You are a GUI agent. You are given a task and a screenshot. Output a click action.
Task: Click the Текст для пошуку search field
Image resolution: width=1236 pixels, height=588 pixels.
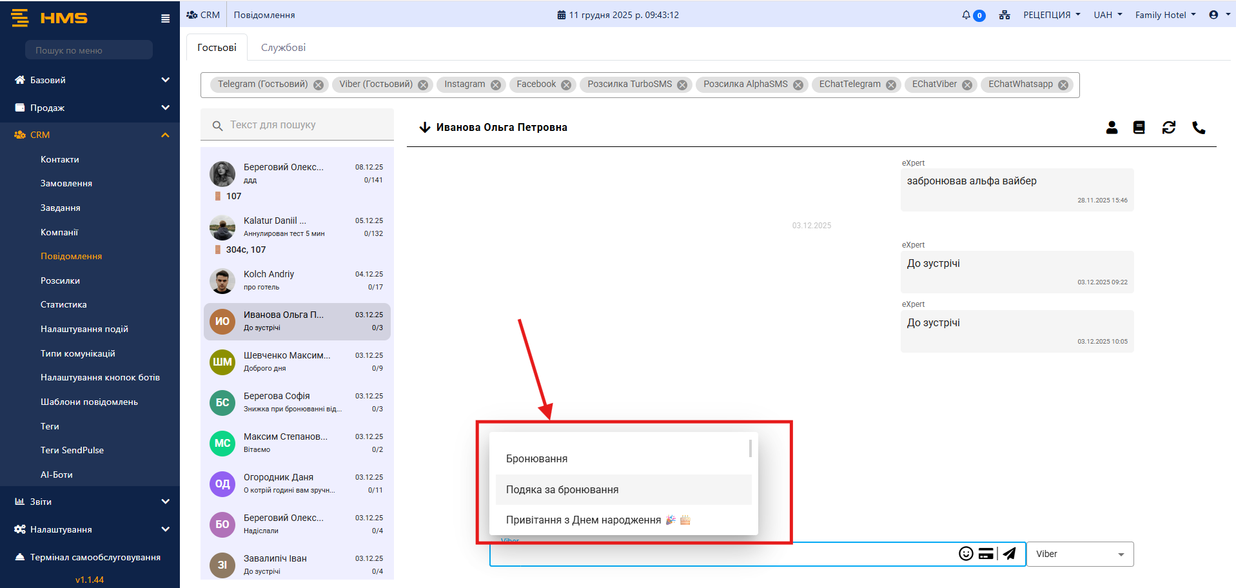[x=303, y=125]
